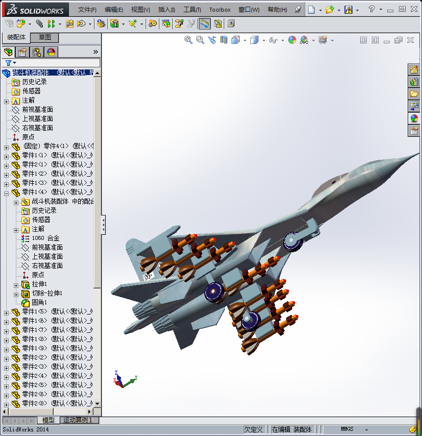The height and width of the screenshot is (436, 422).
Task: Open the File Explorer task pane icon
Action: (414, 94)
